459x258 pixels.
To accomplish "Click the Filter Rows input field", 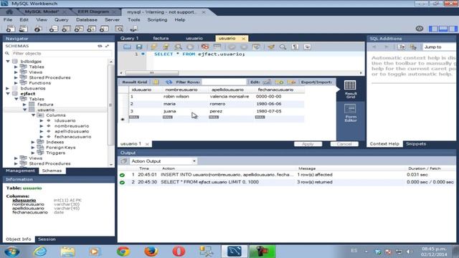I will coord(224,82).
